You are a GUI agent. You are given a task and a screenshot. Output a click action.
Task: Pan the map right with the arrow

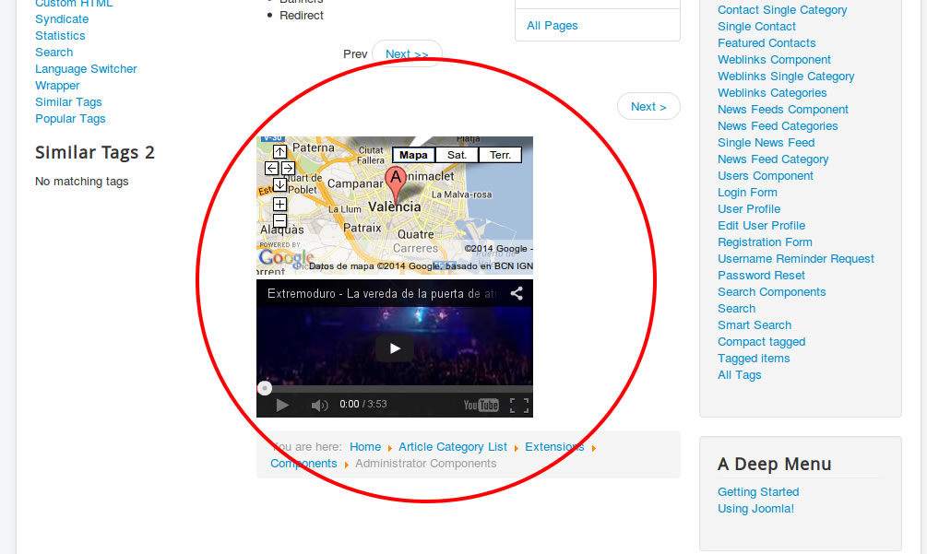288,168
